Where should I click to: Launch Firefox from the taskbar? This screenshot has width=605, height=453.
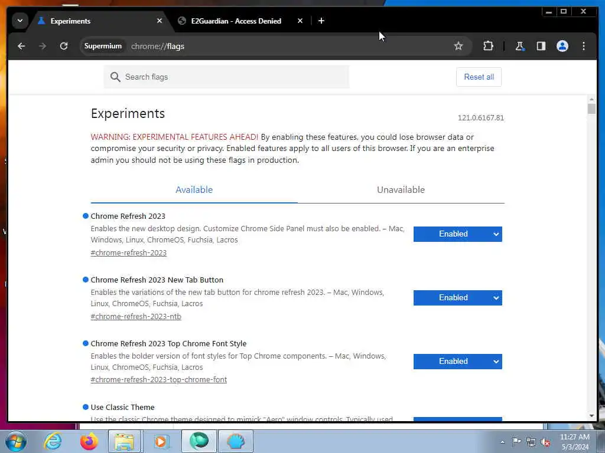[89, 441]
